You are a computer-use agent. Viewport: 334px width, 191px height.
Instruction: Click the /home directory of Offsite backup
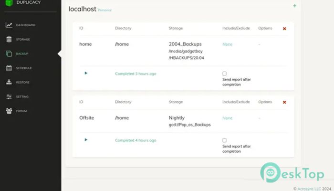click(x=122, y=117)
